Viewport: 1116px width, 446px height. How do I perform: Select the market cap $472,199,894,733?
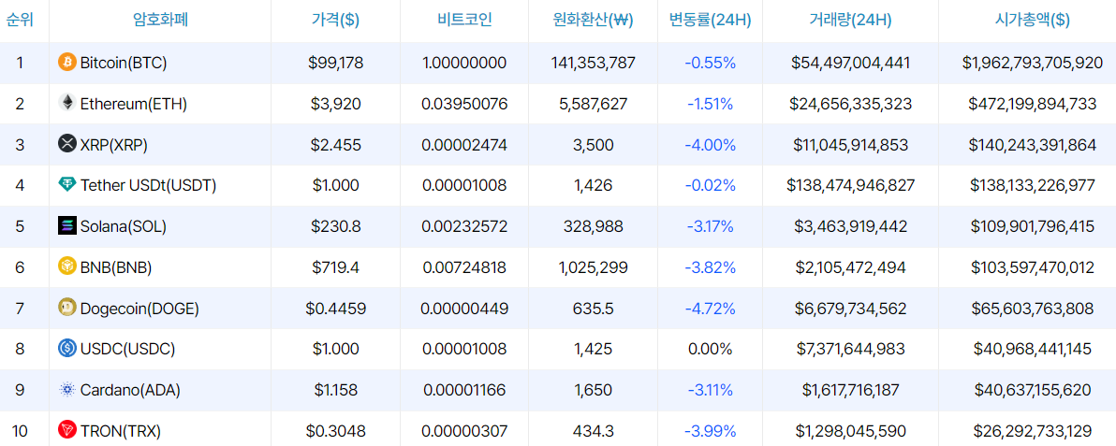coord(1032,104)
